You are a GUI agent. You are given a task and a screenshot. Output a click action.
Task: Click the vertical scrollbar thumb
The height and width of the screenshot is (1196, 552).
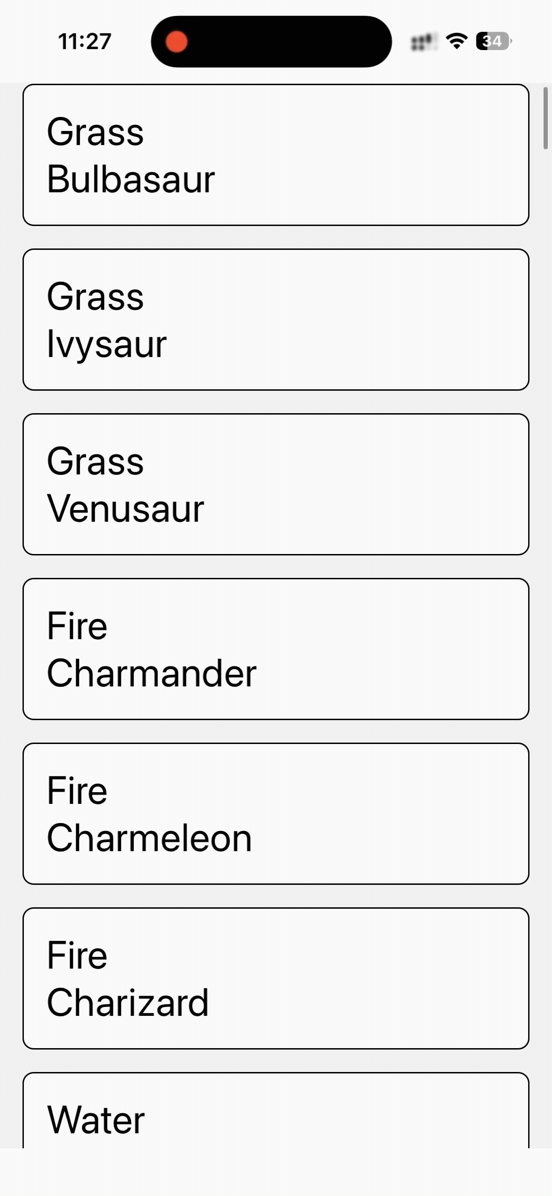[x=545, y=118]
